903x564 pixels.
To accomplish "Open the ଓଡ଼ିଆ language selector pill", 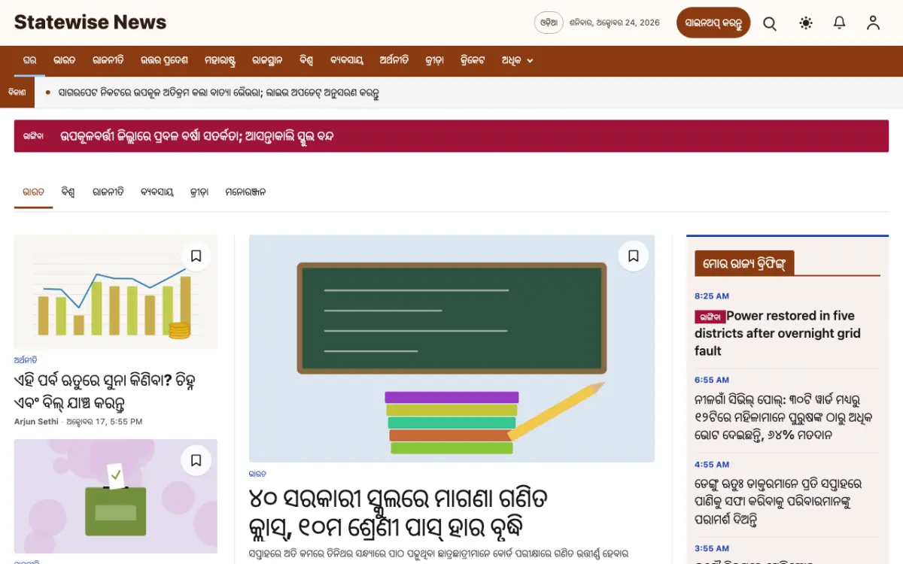I will pyautogui.click(x=549, y=23).
